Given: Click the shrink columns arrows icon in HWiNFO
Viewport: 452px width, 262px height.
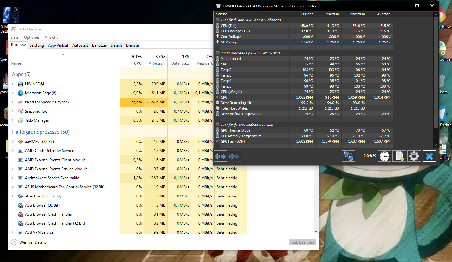Looking at the screenshot, I should (234, 156).
